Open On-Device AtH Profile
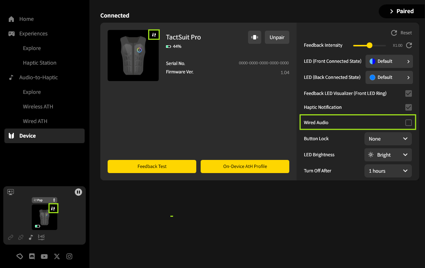Screen dimensions: 425x268 (x=245, y=166)
